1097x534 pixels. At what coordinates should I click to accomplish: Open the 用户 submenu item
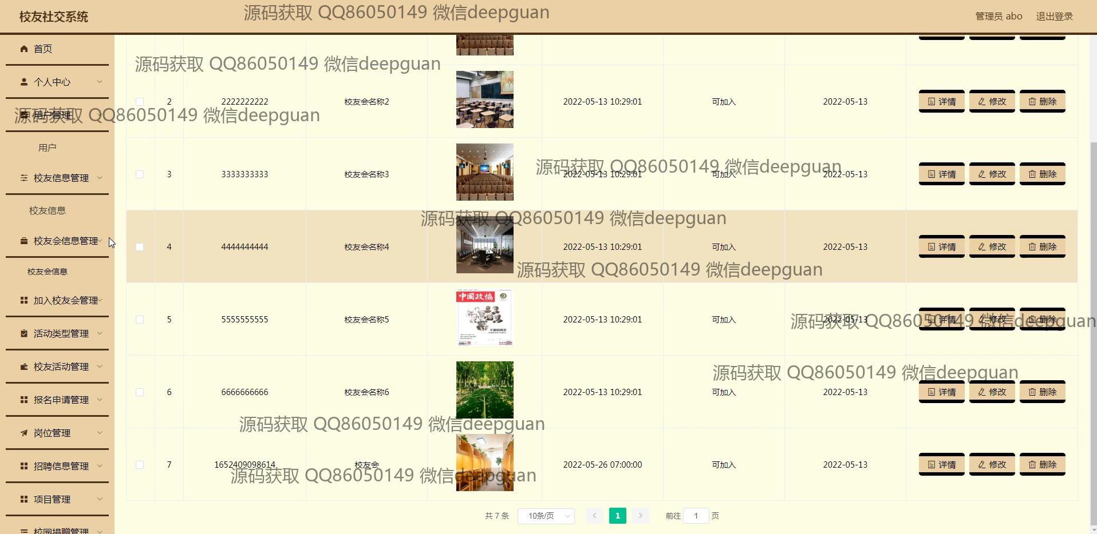click(48, 148)
